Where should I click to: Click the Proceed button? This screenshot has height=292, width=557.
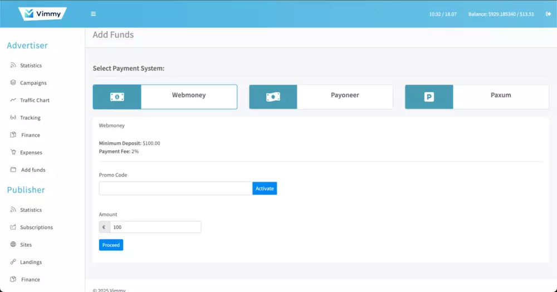111,245
